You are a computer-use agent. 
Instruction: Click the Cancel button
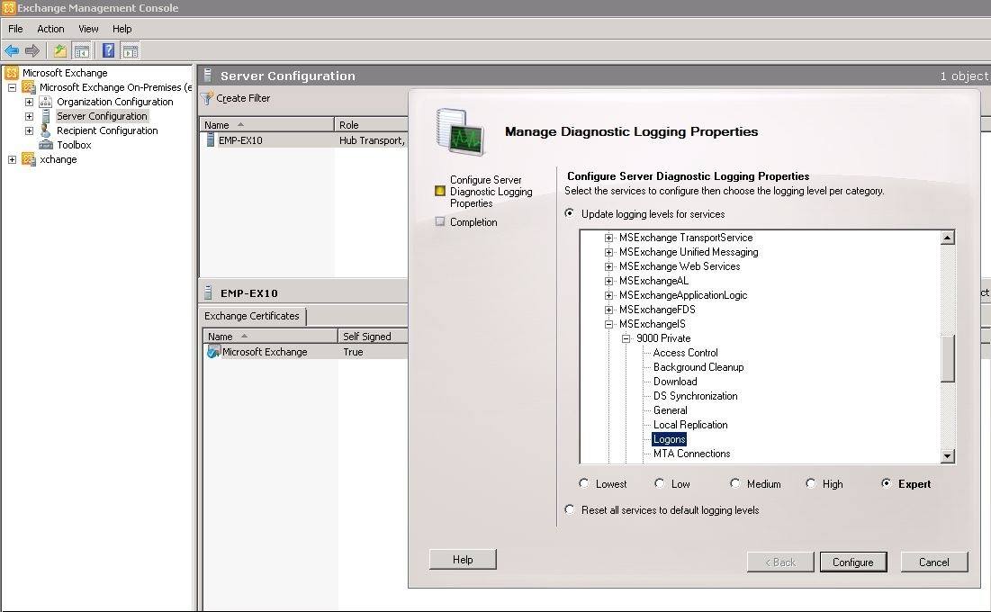(x=933, y=562)
